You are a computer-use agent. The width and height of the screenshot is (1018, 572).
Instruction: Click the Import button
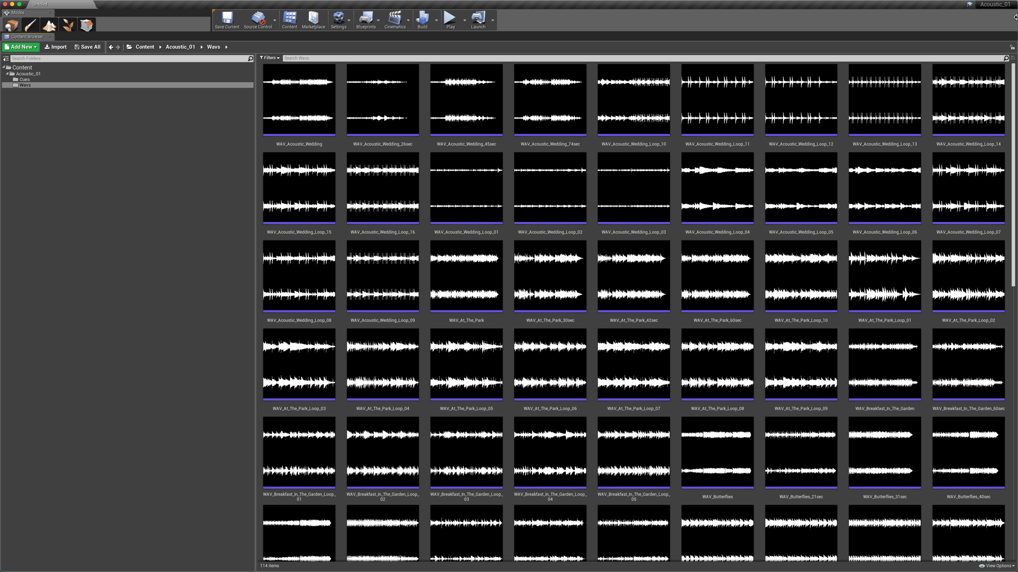56,47
